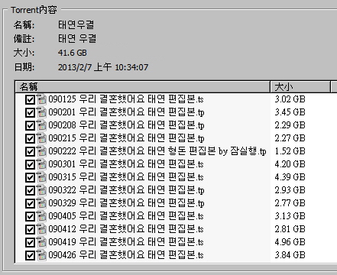Screen dimensions: 337x275
Task: Uncheck the 090201 file checkbox
Action: [x=30, y=112]
